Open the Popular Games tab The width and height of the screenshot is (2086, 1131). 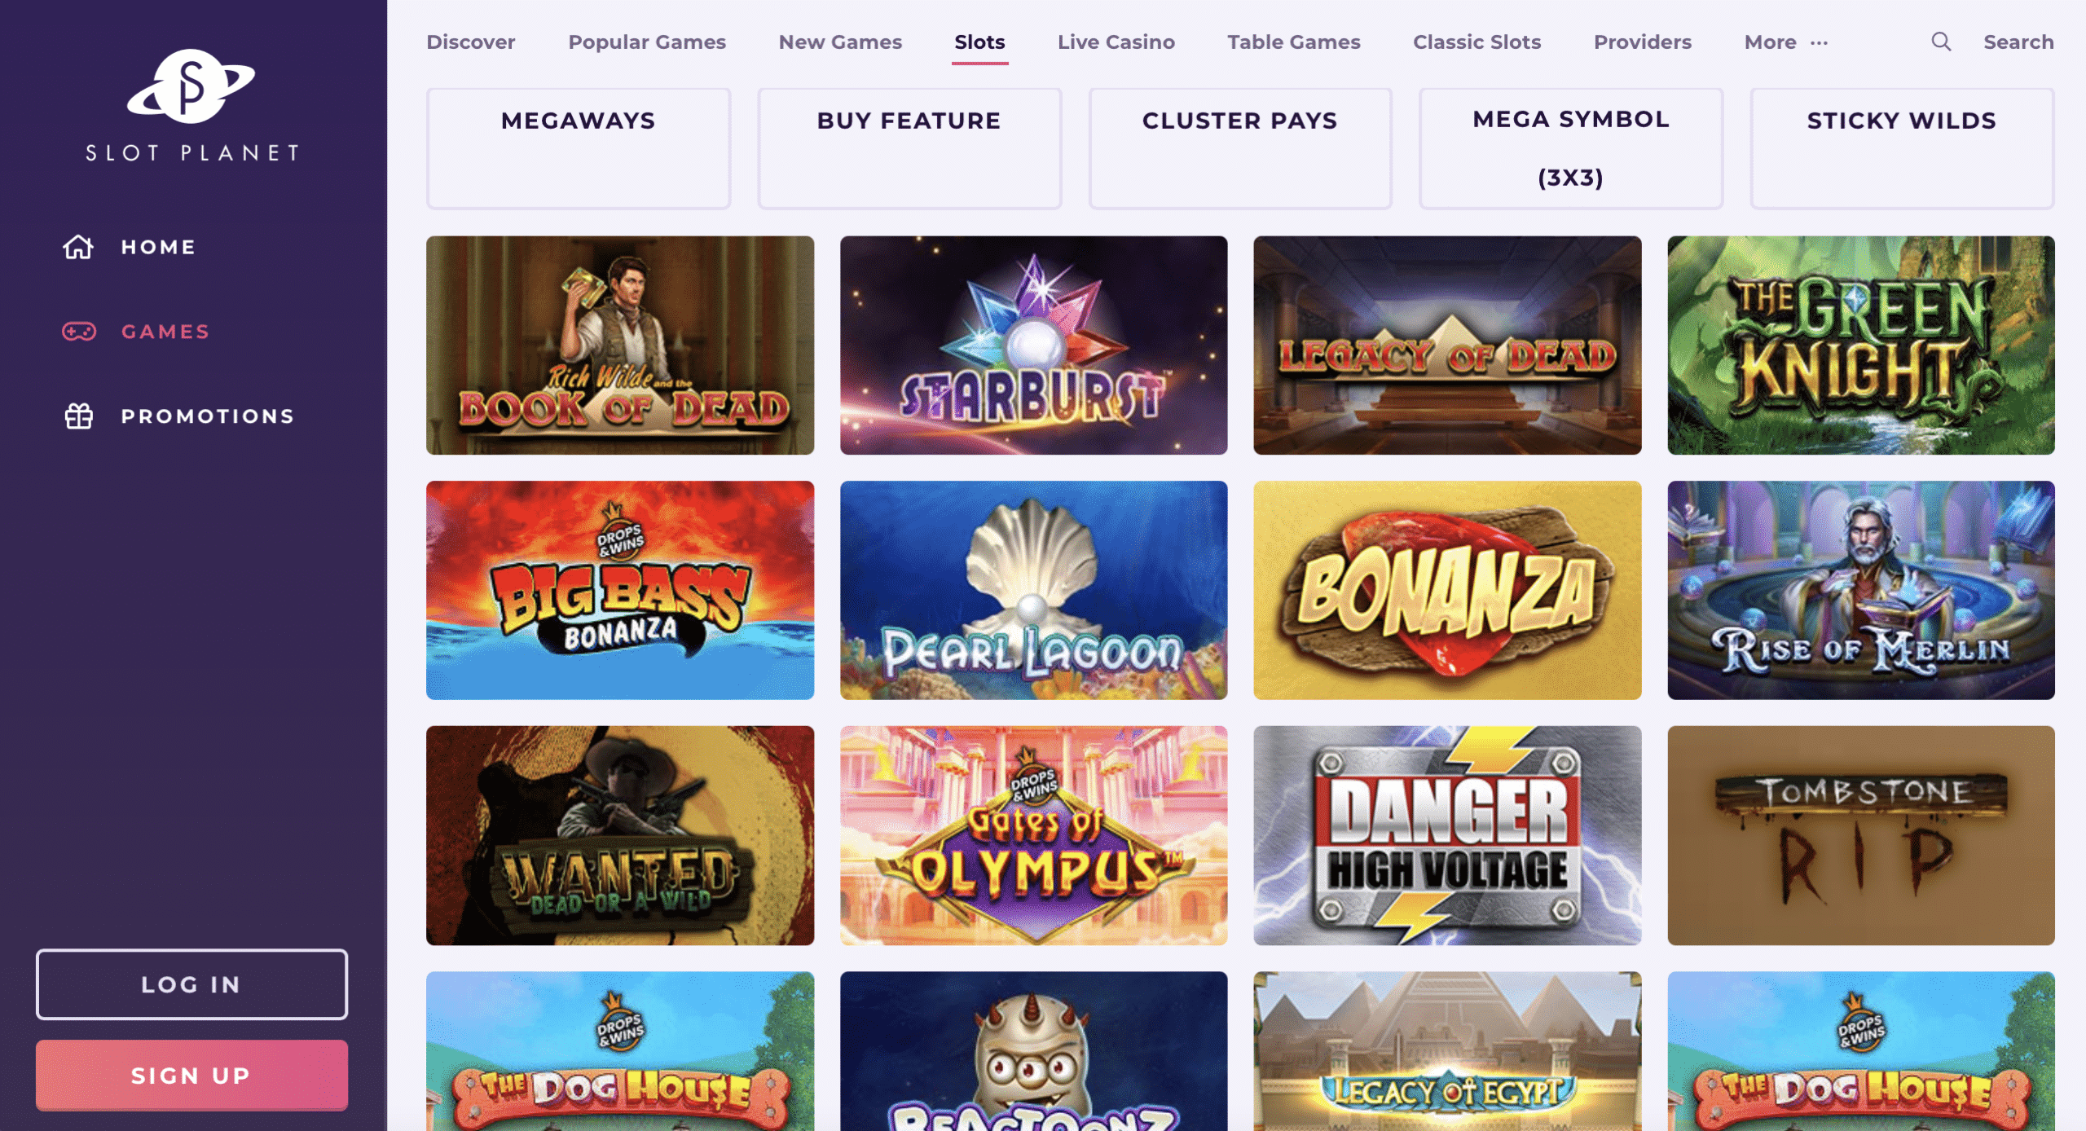(x=646, y=42)
